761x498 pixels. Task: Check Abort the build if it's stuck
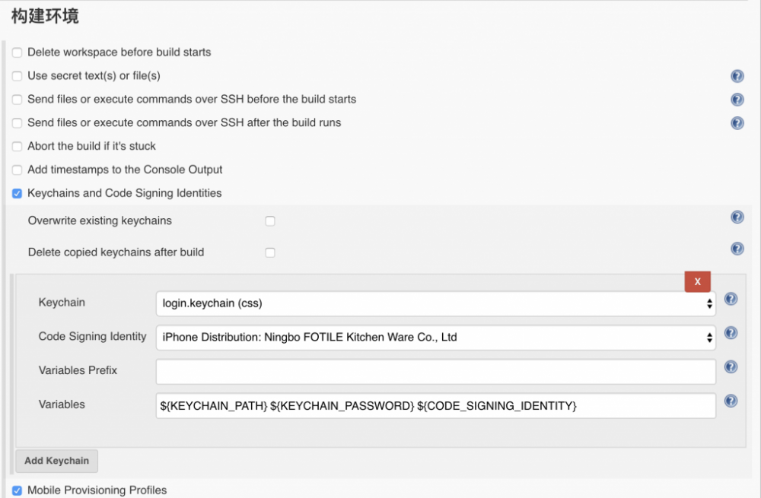18,147
